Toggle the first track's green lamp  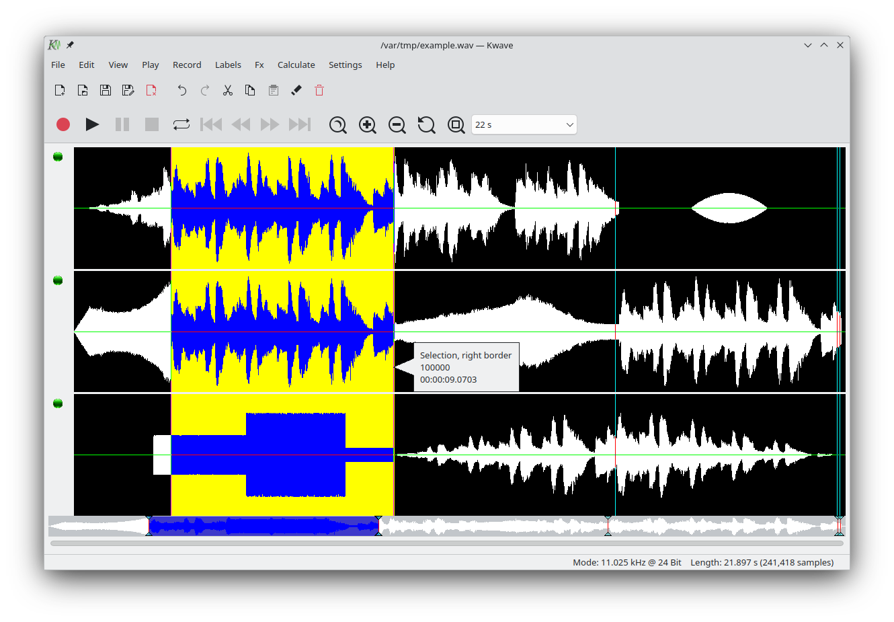[x=58, y=157]
